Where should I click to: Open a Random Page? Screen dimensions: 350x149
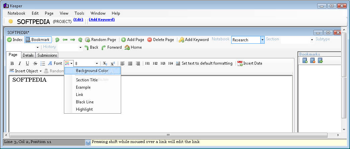(101, 40)
